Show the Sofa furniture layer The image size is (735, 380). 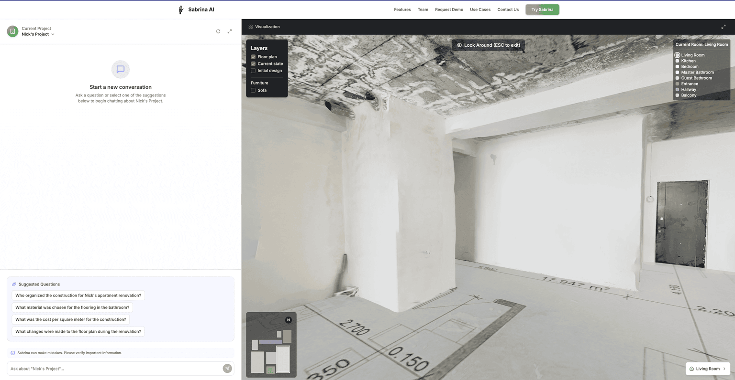click(253, 90)
